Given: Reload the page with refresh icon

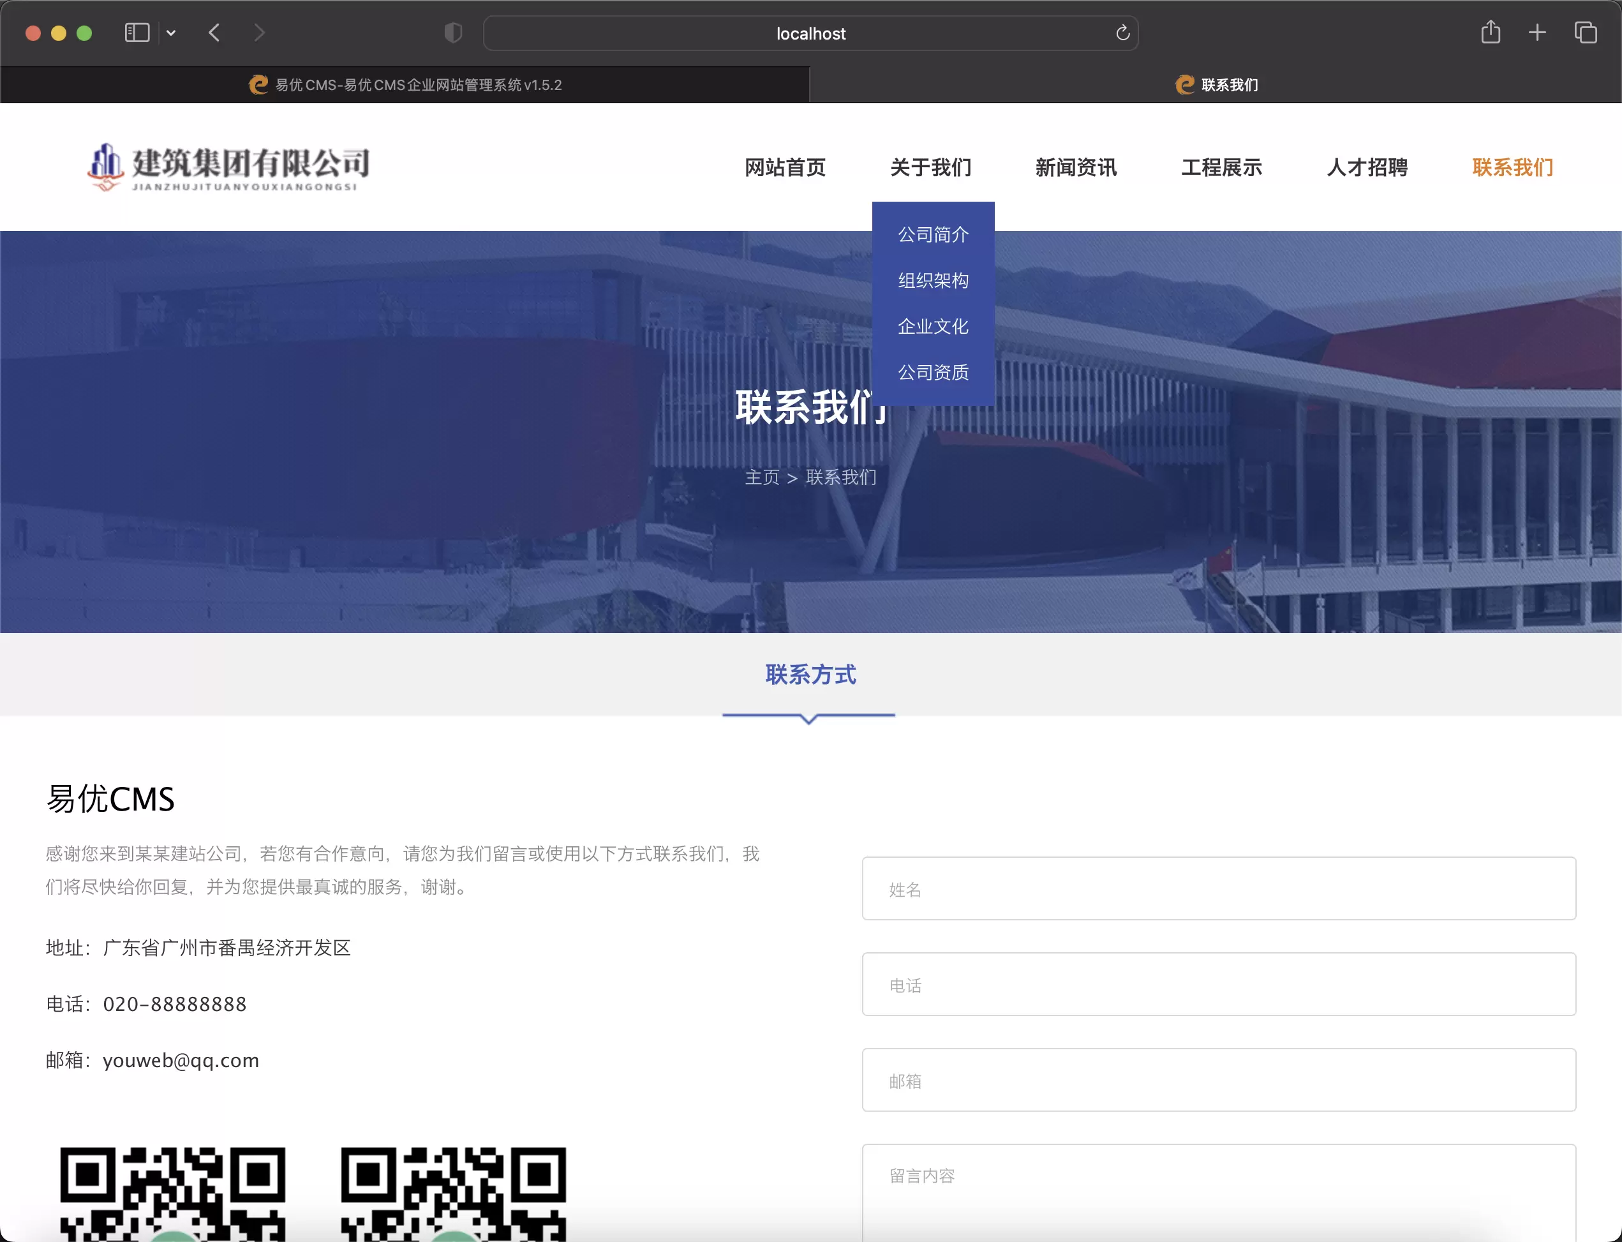Looking at the screenshot, I should pyautogui.click(x=1122, y=33).
